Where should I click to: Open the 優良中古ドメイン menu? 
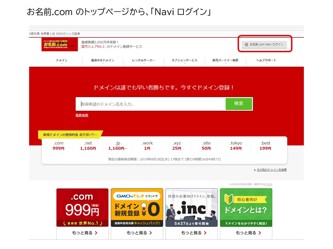103,60
